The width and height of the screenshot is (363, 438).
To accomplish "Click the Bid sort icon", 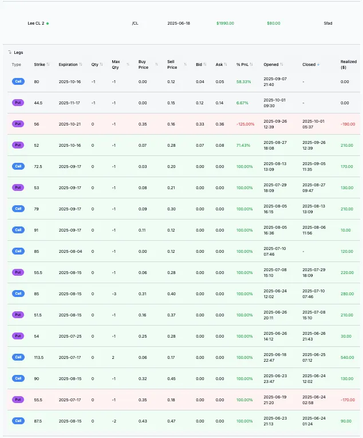I will [206, 65].
